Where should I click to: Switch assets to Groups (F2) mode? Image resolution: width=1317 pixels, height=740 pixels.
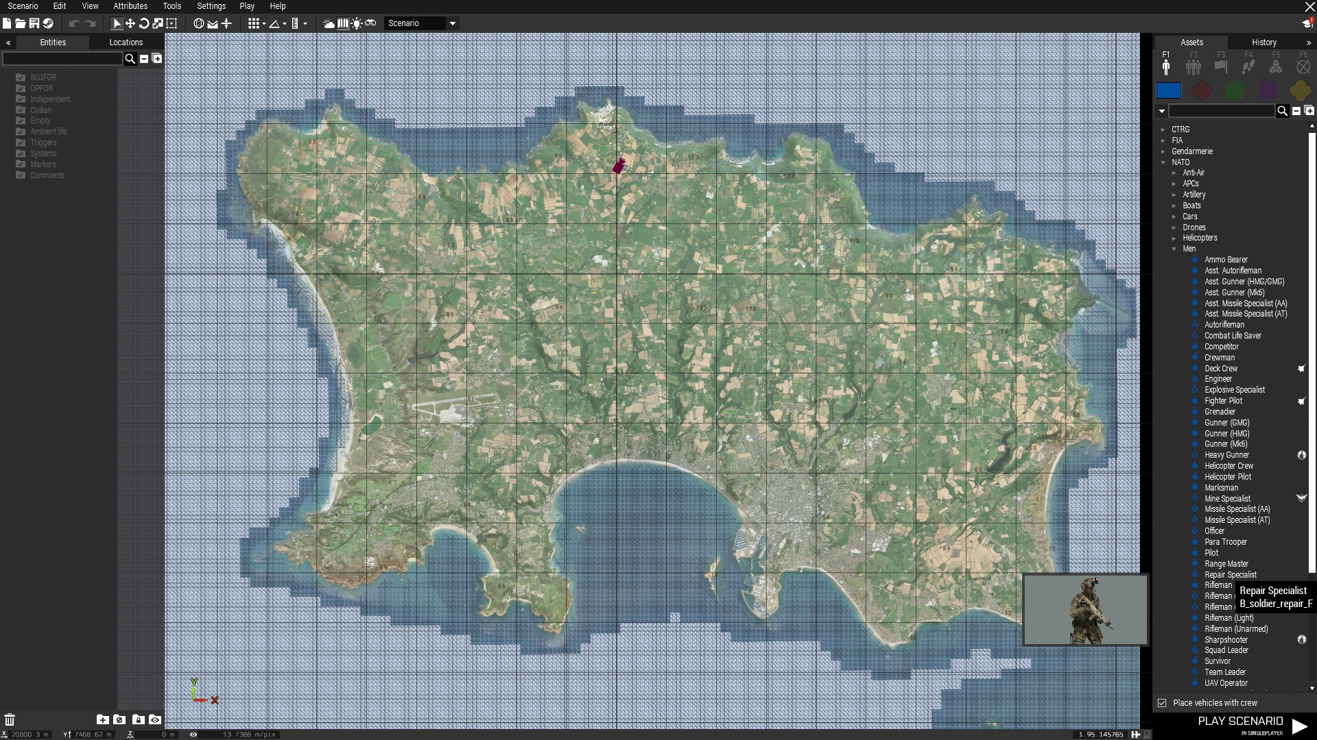[1194, 66]
